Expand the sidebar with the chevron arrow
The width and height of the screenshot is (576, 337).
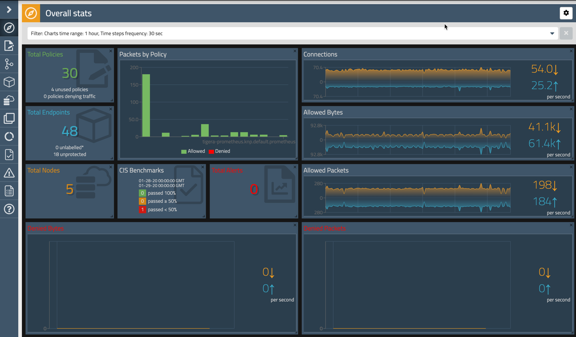[9, 9]
